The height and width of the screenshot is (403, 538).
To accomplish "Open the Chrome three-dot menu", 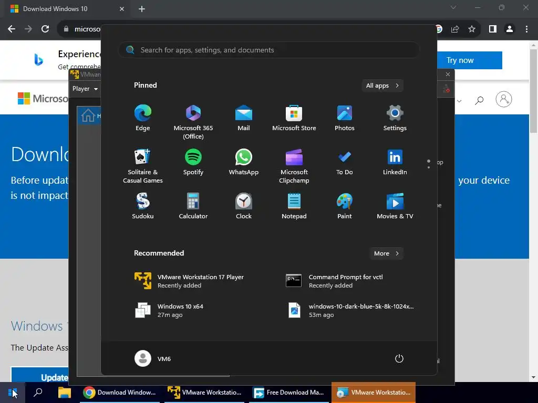I will pos(526,29).
